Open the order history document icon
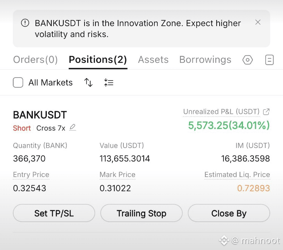Viewport: 283px width, 250px height. [269, 60]
